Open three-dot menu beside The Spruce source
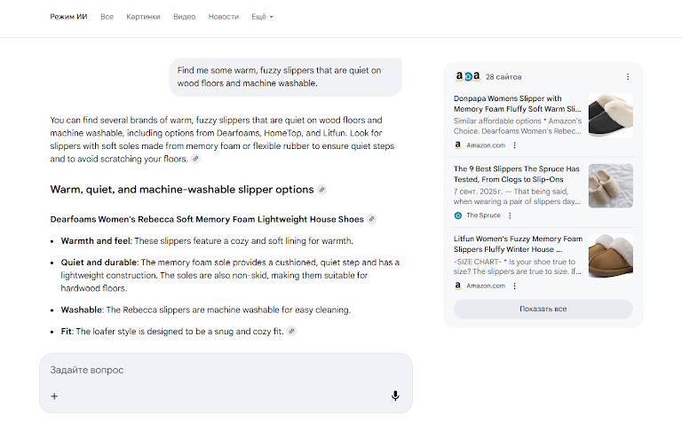This screenshot has height=423, width=682. [511, 215]
